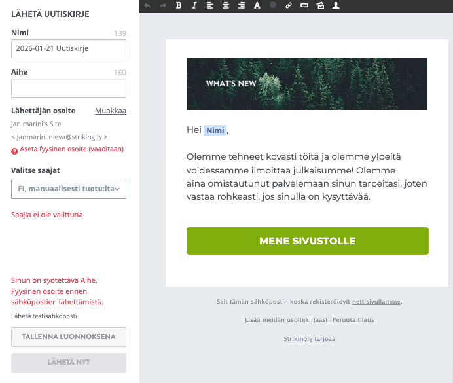Screen dimensions: 453x383
Task: Insert an image from toolbar
Action: pos(320,5)
